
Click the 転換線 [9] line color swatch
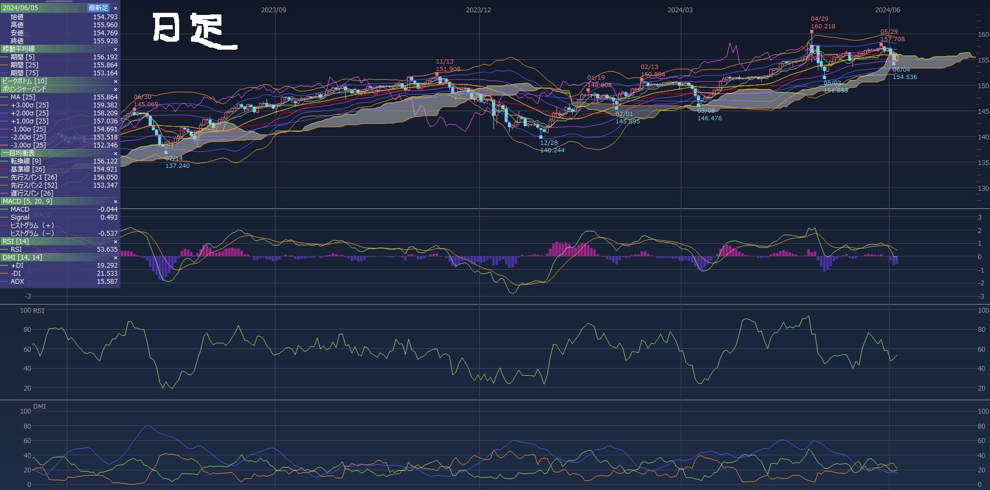click(x=5, y=161)
